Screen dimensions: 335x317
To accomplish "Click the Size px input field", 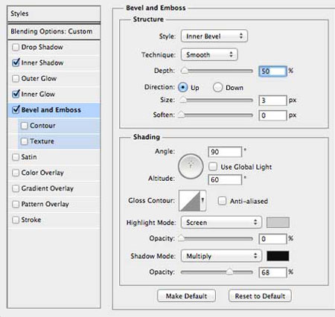I will 272,100.
